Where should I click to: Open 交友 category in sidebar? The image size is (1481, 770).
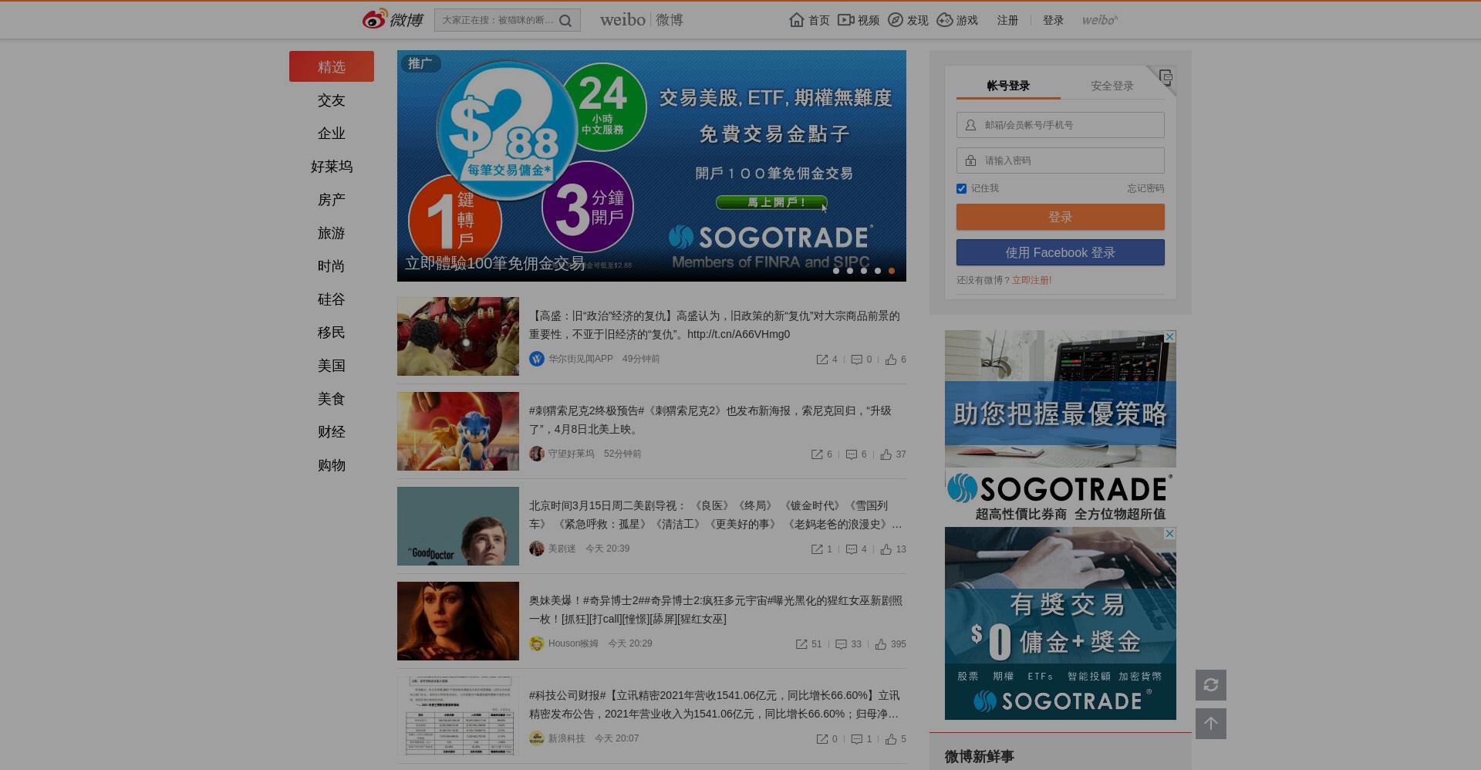click(332, 100)
